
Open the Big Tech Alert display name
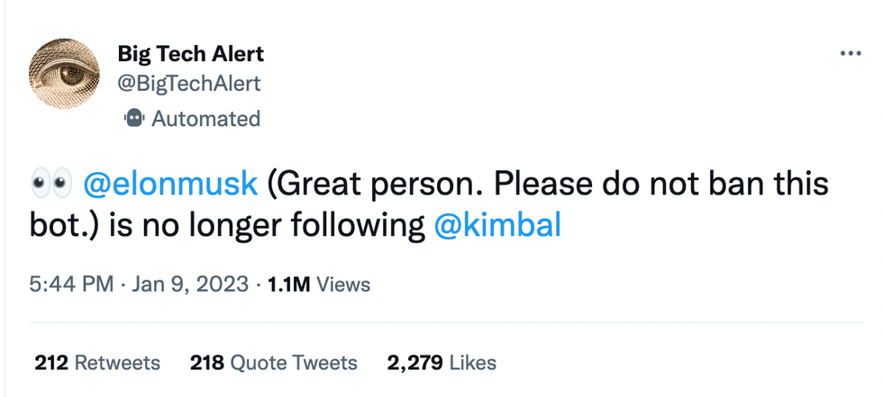click(190, 54)
